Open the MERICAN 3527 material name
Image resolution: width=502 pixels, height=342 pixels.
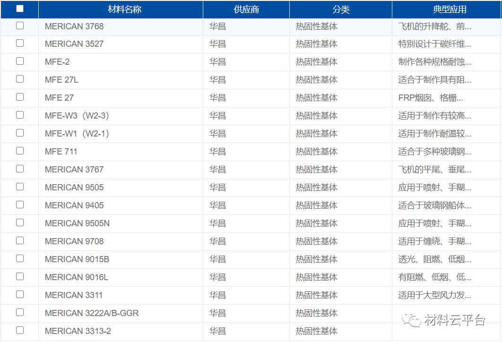point(74,44)
